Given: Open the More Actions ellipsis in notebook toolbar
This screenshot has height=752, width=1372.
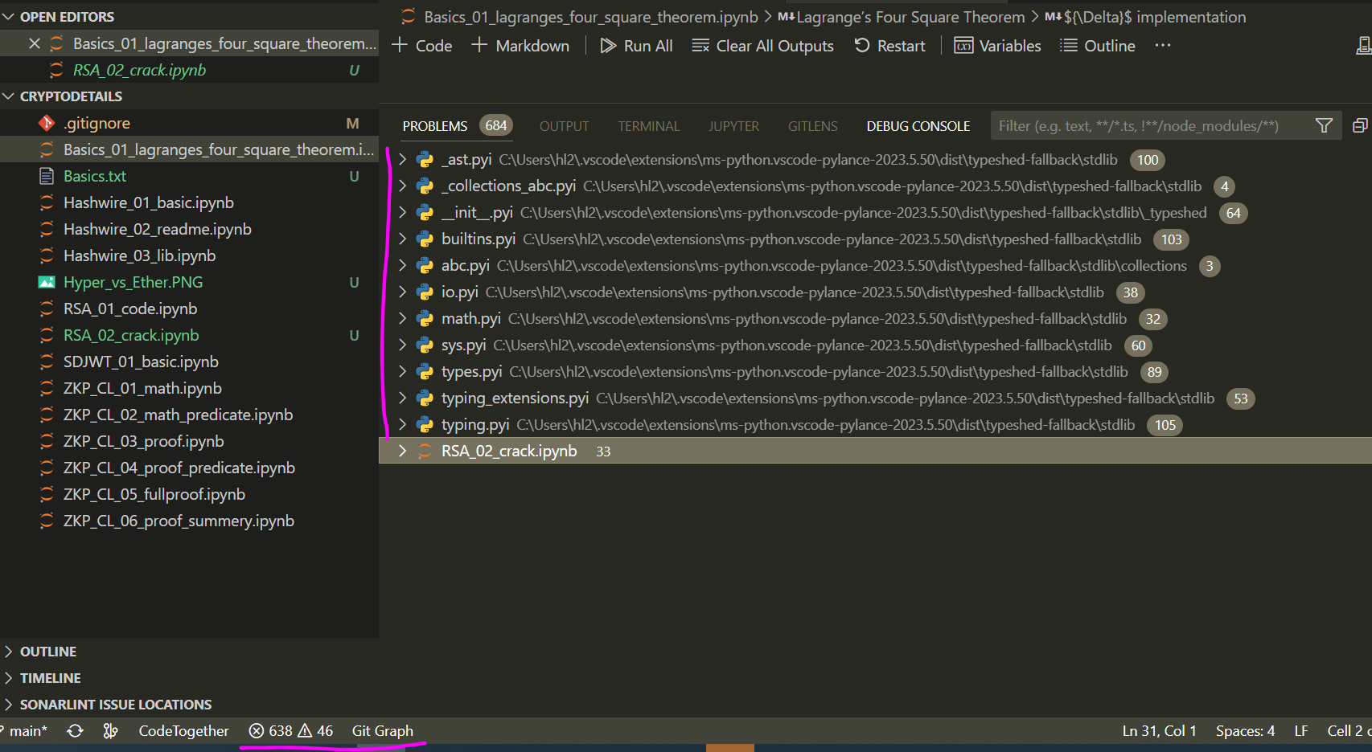Looking at the screenshot, I should [1162, 46].
